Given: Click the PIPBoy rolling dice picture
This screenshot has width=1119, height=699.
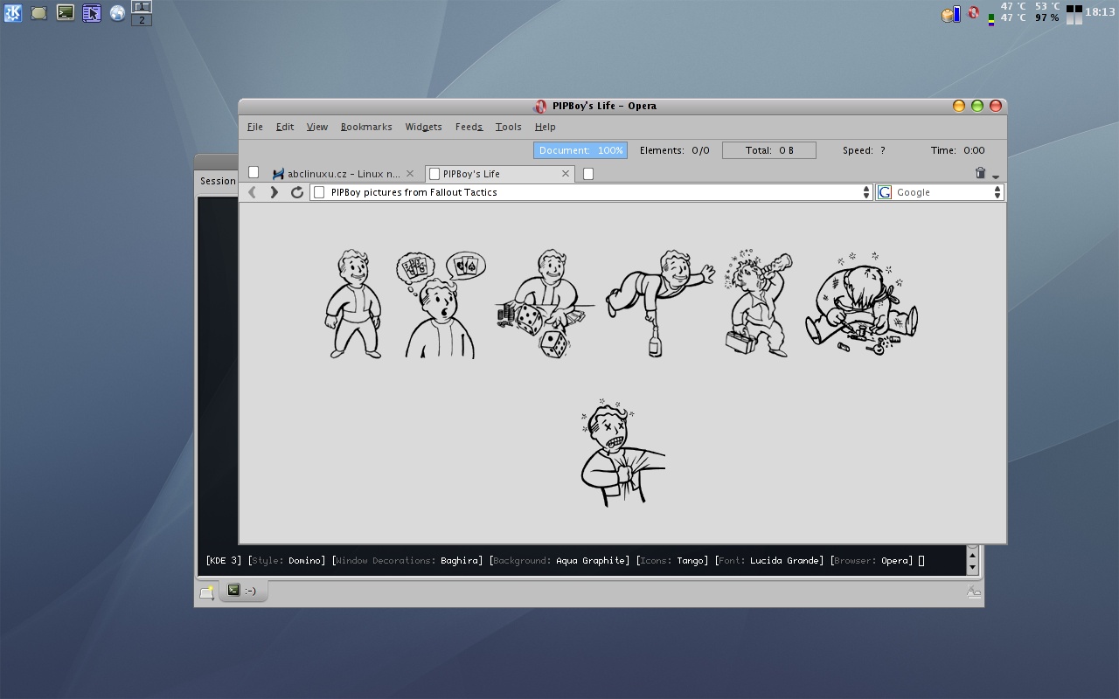Looking at the screenshot, I should pos(546,304).
